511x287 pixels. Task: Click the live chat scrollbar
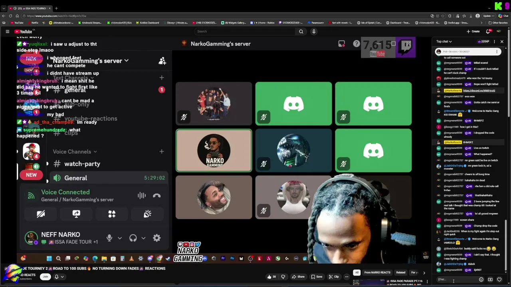506,245
